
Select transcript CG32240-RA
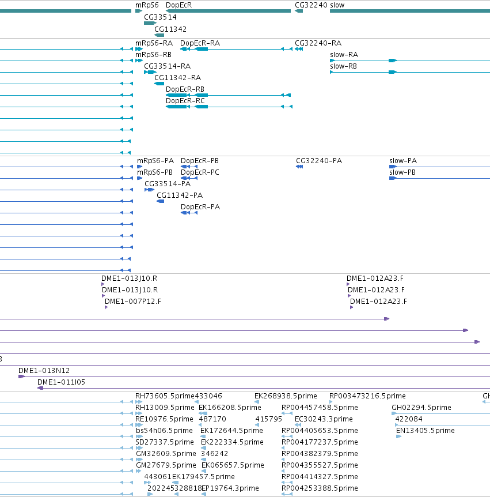coord(318,43)
